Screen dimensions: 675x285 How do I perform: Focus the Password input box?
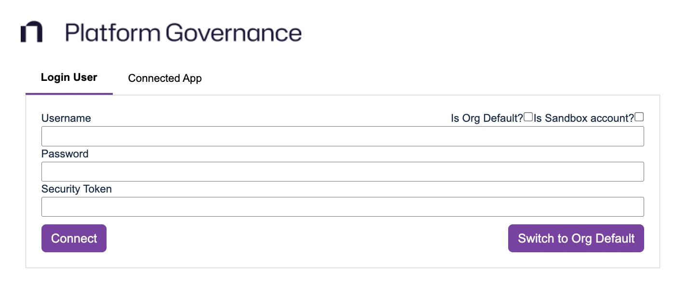pos(342,171)
